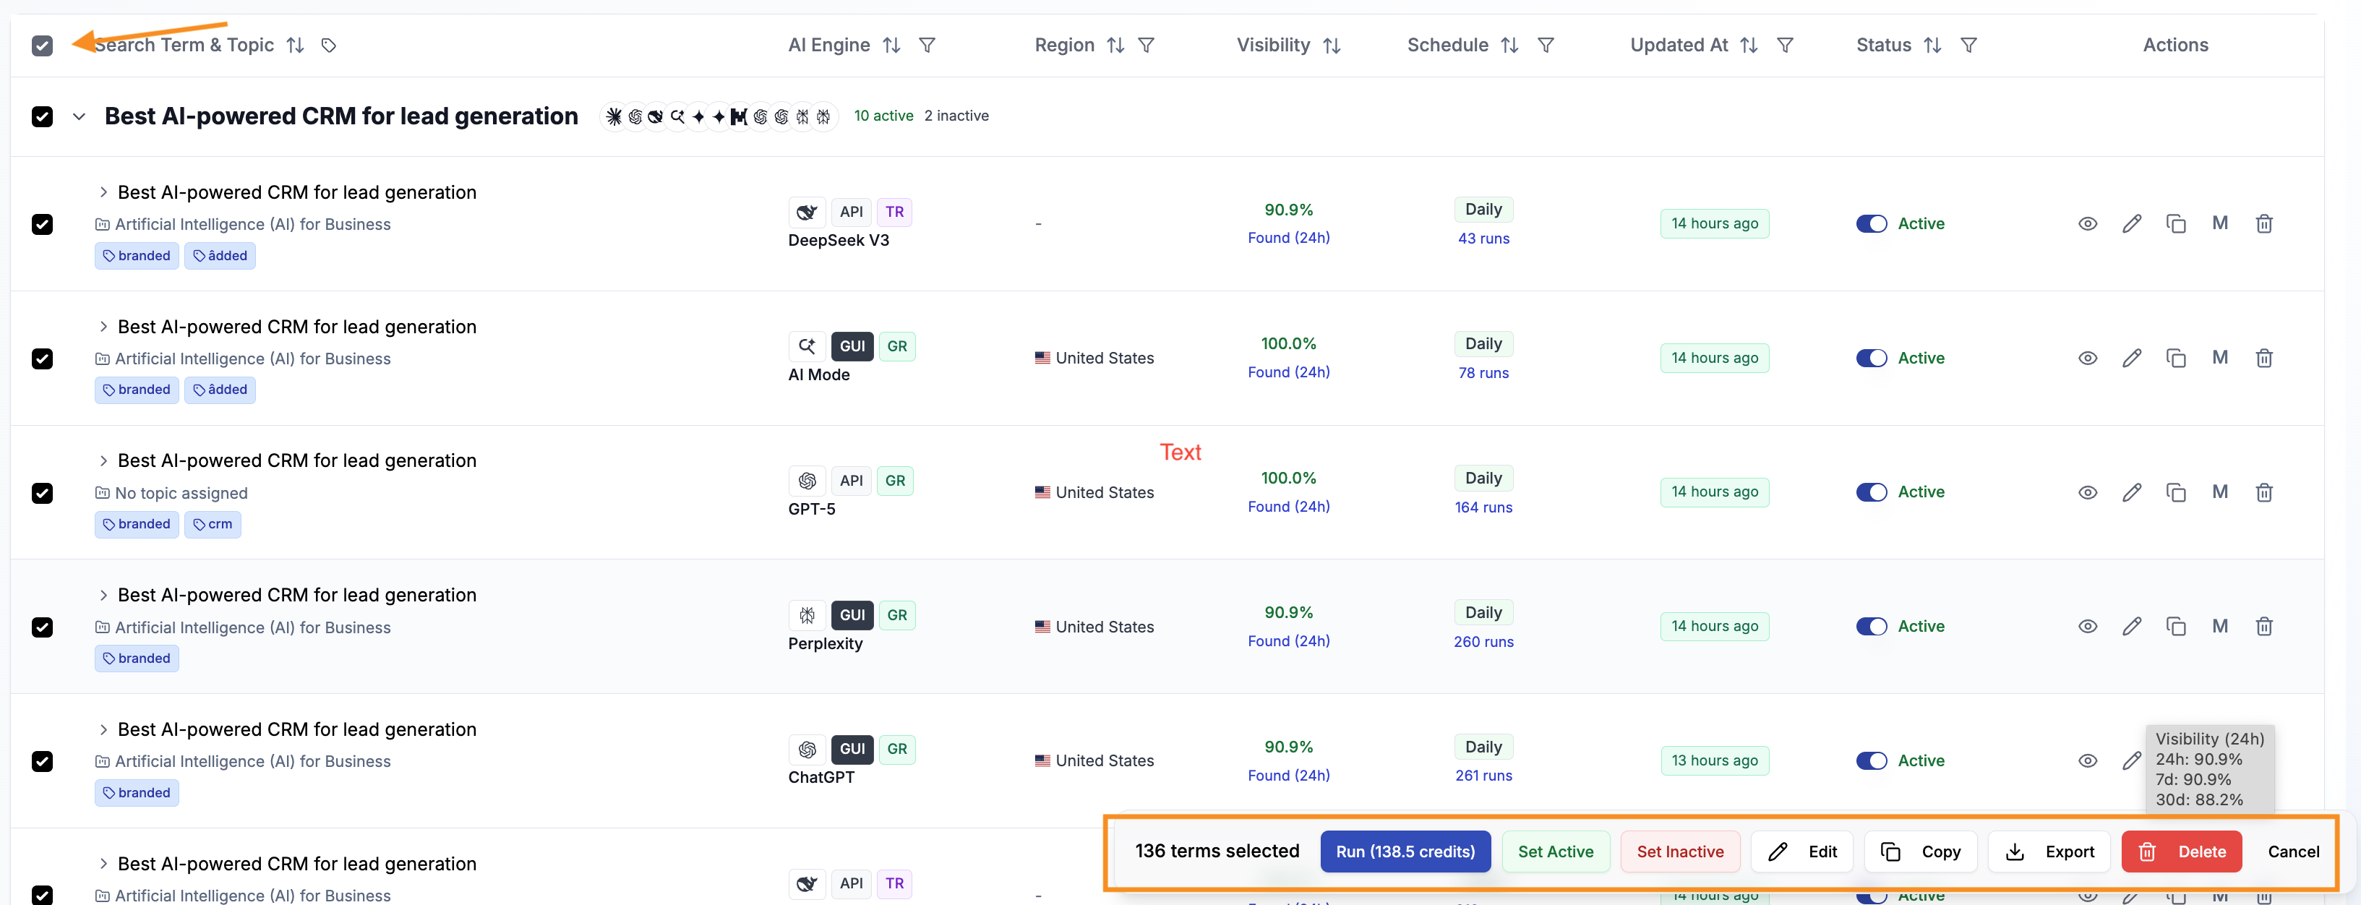Click Set Inactive in bulk action bar
The image size is (2361, 905).
[1680, 851]
